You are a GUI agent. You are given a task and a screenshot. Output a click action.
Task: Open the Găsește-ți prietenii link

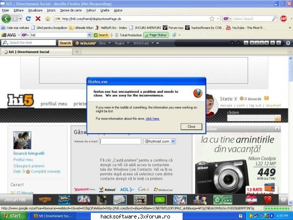[29, 166]
